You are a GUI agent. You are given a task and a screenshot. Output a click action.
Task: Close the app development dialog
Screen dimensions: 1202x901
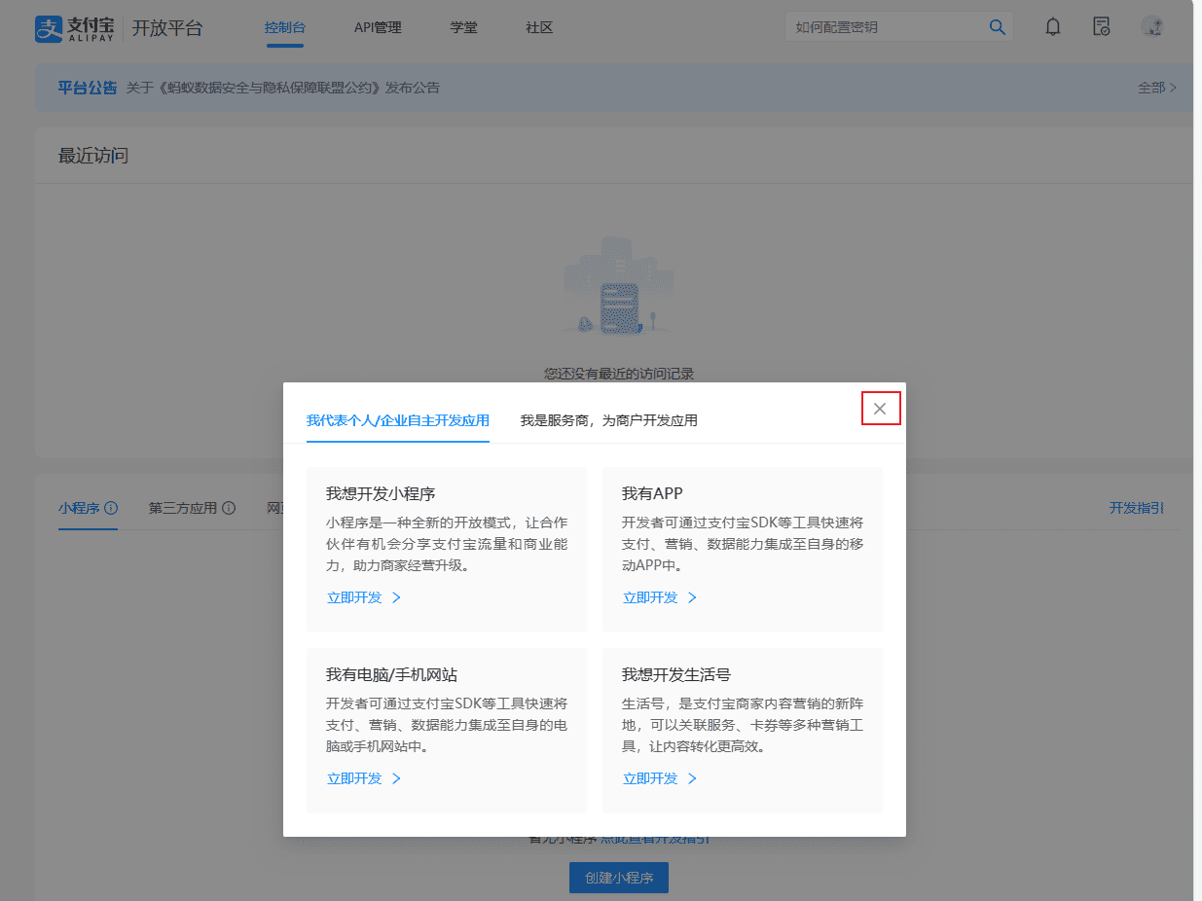click(880, 409)
